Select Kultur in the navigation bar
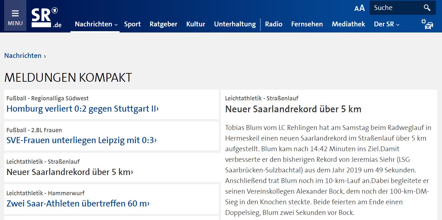Image resolution: width=442 pixels, height=220 pixels. point(195,24)
